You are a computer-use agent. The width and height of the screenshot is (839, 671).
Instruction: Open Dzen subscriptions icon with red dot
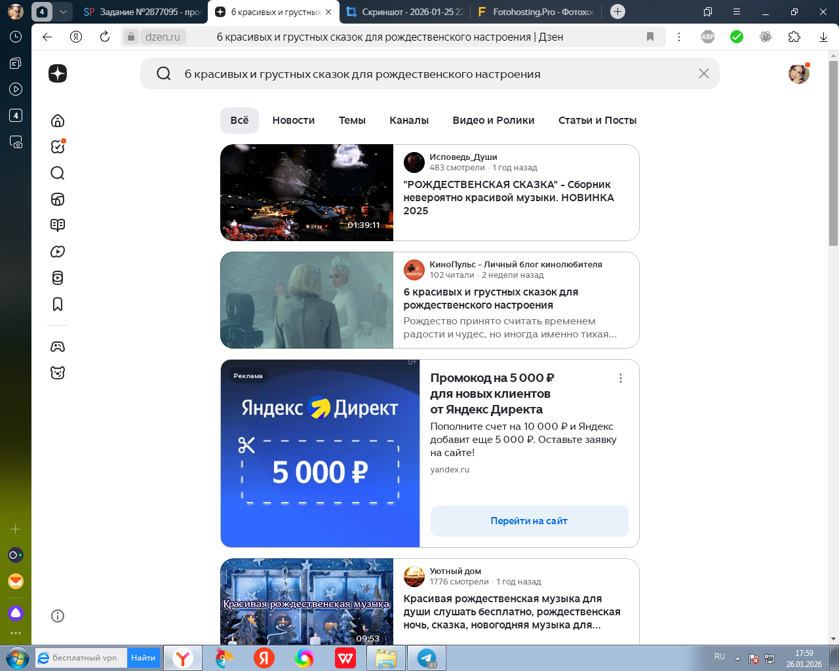tap(58, 147)
